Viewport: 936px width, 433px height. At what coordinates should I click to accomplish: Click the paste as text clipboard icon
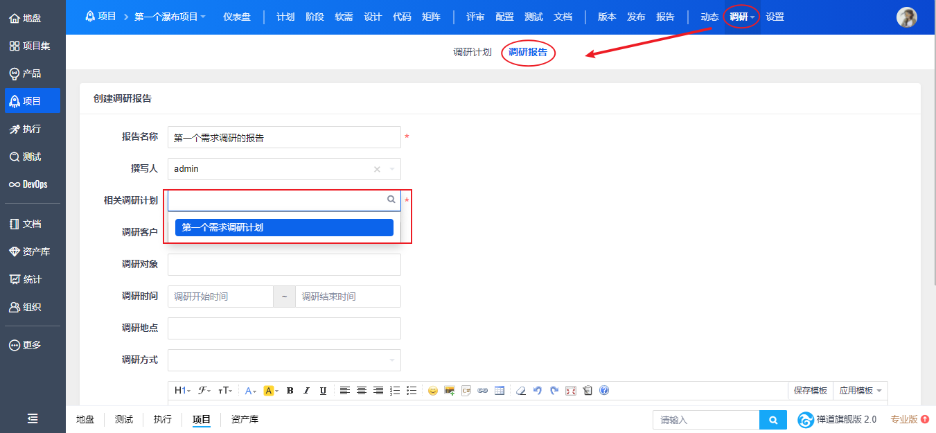pyautogui.click(x=588, y=391)
